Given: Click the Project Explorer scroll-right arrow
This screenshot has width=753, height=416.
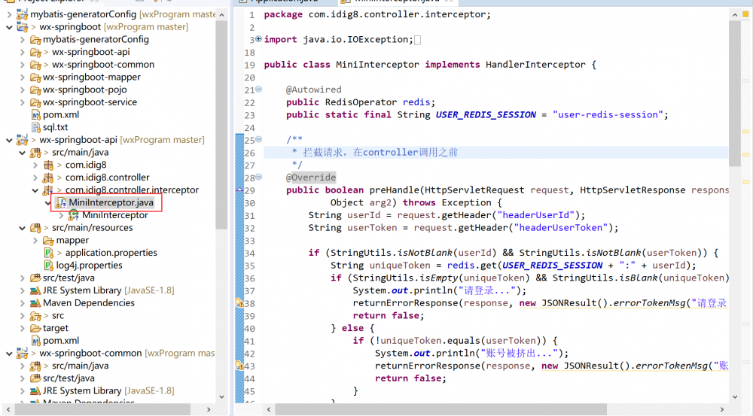Looking at the screenshot, I should [209, 409].
